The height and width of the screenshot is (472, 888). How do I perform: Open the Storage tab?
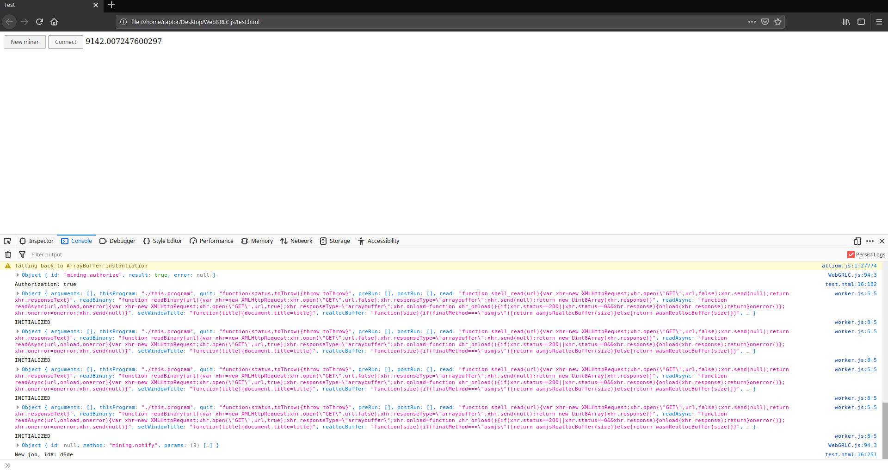coord(335,241)
